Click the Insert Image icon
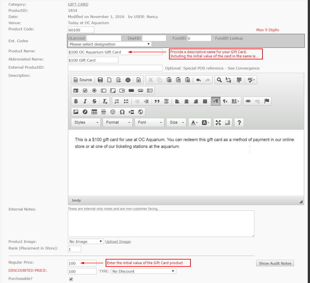Screen dimensions: 310x283 click(76, 112)
